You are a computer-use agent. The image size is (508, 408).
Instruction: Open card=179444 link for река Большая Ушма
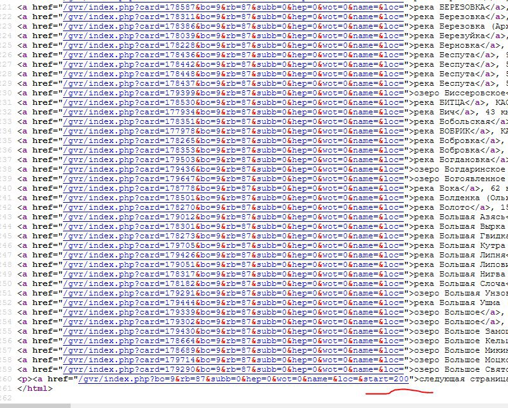pyautogui.click(x=233, y=303)
